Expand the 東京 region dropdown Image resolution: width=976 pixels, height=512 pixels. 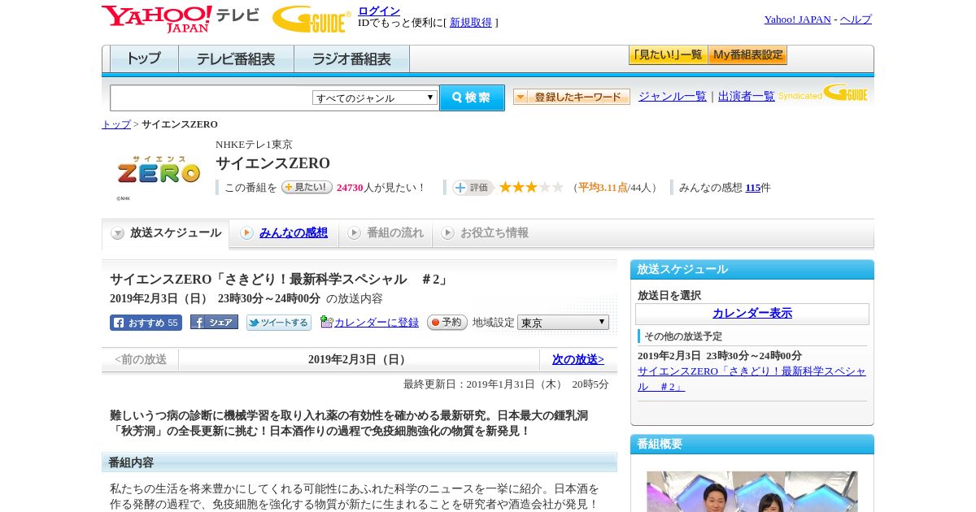pos(563,323)
